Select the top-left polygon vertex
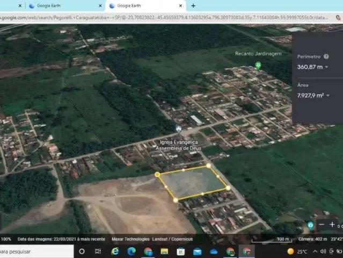Screen dimensions: 343x258 (157, 174)
